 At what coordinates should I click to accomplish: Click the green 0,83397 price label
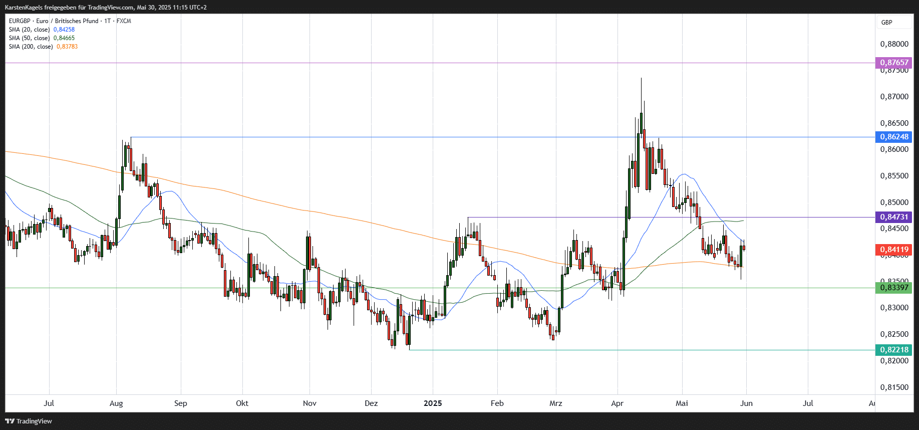[894, 288]
